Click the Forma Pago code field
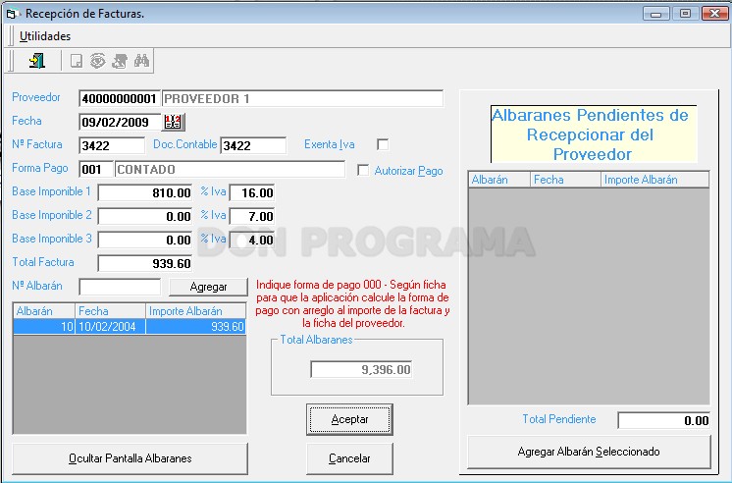Viewport: 732px width, 483px height. point(96,169)
